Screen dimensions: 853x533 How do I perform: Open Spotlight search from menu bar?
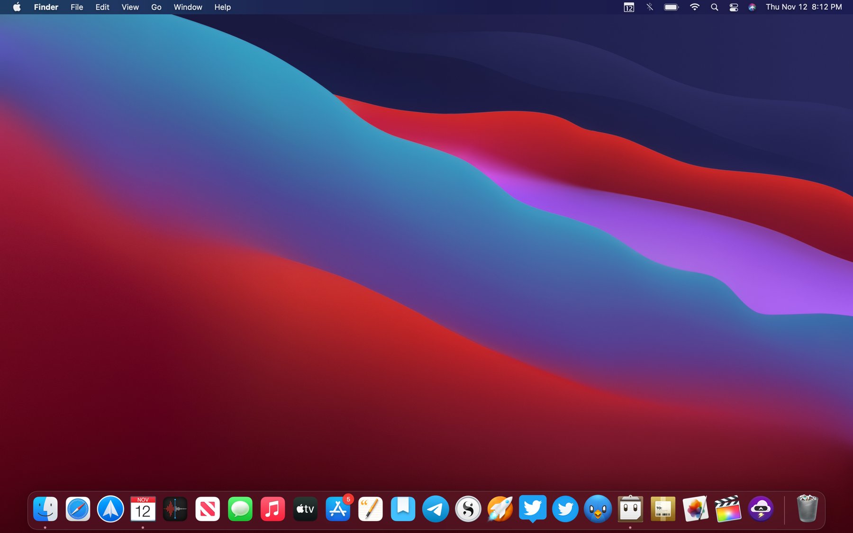pyautogui.click(x=715, y=7)
